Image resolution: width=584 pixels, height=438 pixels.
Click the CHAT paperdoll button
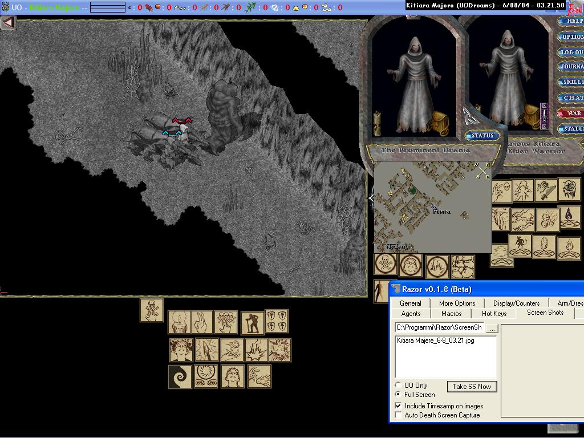click(x=571, y=98)
